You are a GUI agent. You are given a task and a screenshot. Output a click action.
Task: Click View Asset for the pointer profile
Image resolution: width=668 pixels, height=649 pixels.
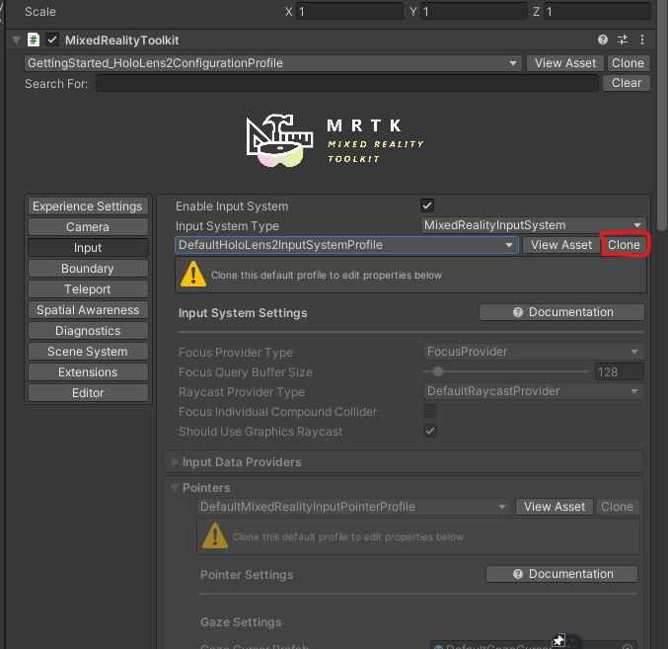(x=555, y=507)
